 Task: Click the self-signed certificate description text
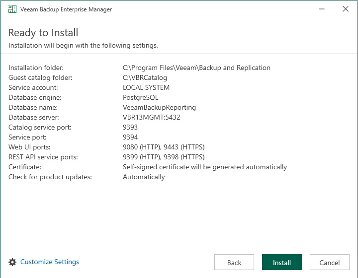pos(204,167)
